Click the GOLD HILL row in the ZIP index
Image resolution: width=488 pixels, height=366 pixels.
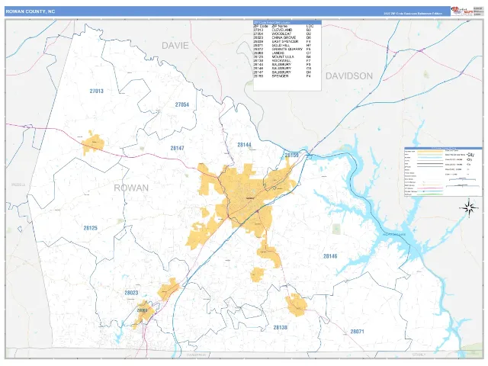[x=283, y=46]
